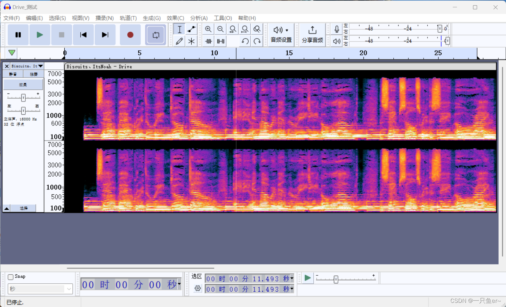Viewport: 506px width, 307px height.
Task: Zoom out with the magnifier minus icon
Action: tap(220, 29)
